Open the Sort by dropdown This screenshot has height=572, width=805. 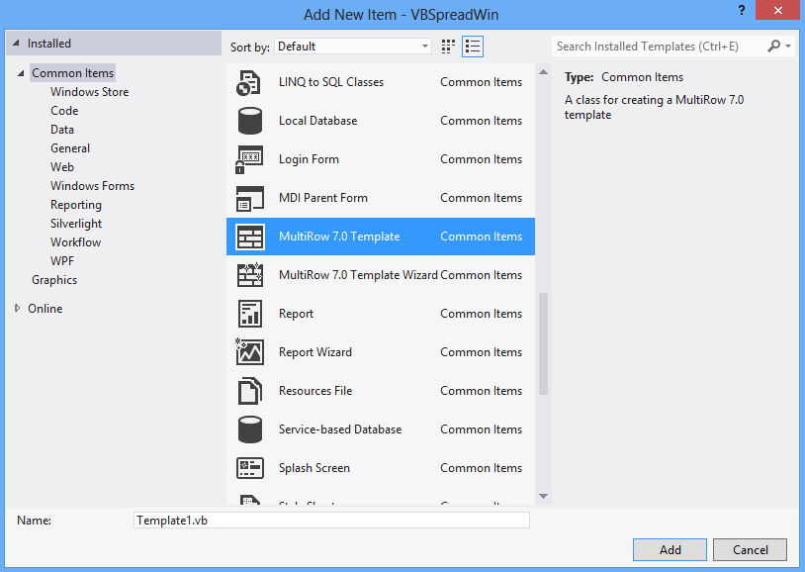pyautogui.click(x=353, y=47)
